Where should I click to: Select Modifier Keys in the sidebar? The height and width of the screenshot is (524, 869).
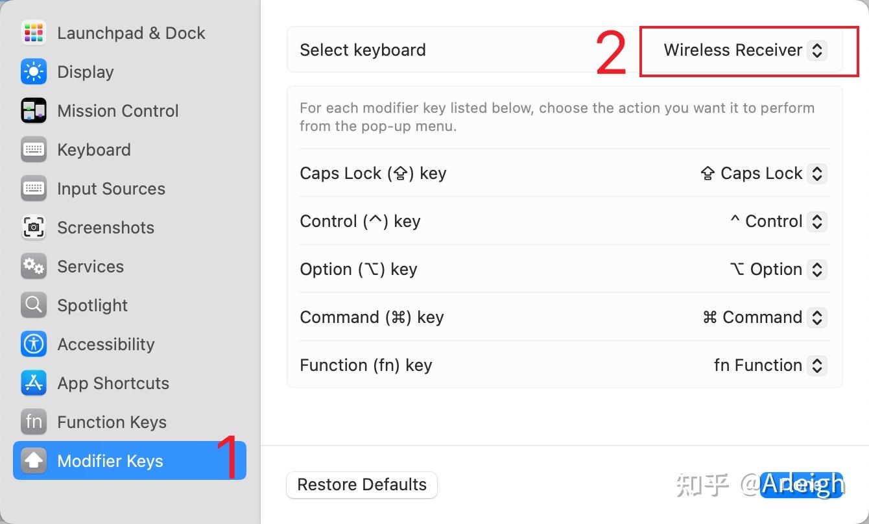pyautogui.click(x=110, y=461)
